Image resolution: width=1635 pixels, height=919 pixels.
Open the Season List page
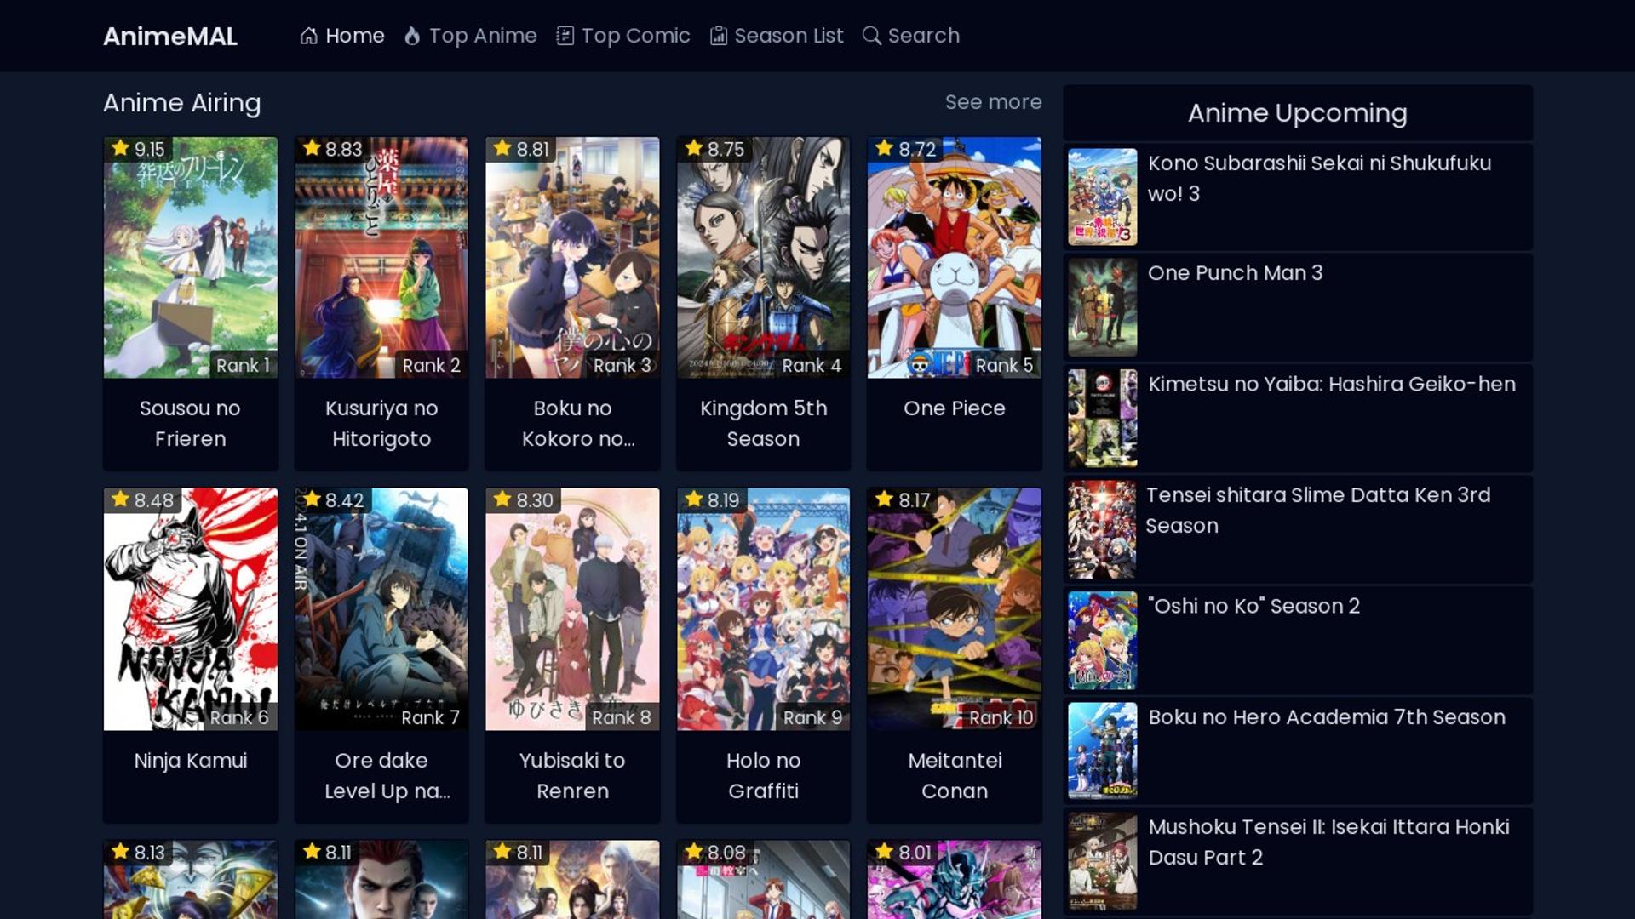(777, 36)
